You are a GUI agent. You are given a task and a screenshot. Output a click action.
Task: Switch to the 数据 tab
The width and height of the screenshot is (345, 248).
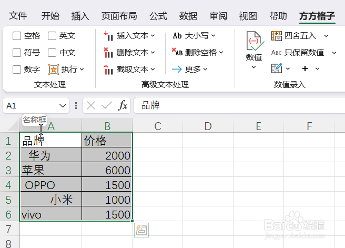(188, 16)
